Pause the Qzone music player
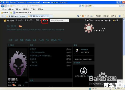Screen dimensions: 126x90 (97, 31)
